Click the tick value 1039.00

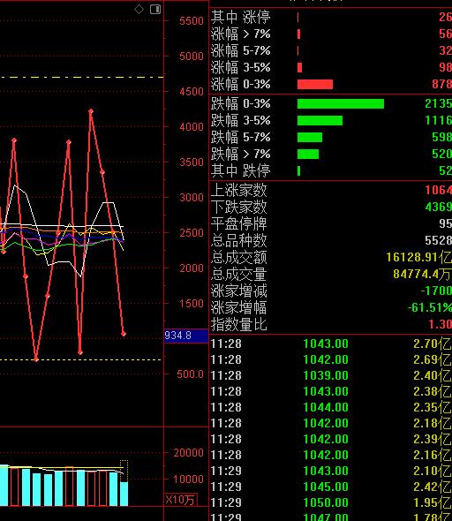(x=326, y=375)
